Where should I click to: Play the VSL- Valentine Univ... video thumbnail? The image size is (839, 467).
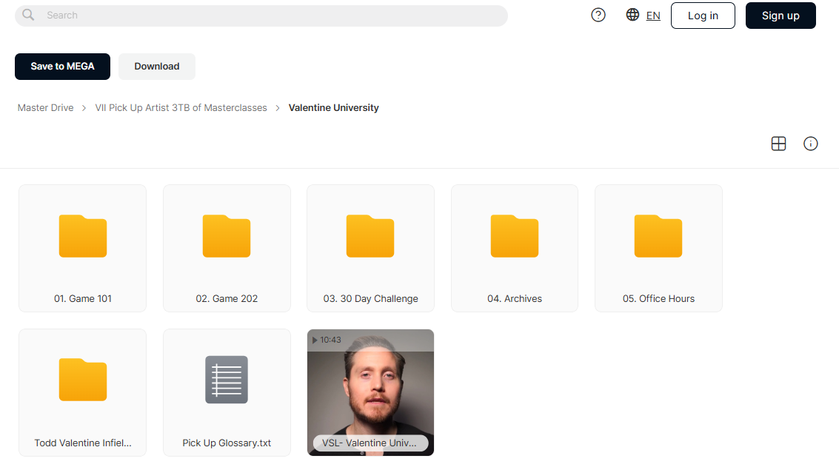tap(370, 392)
